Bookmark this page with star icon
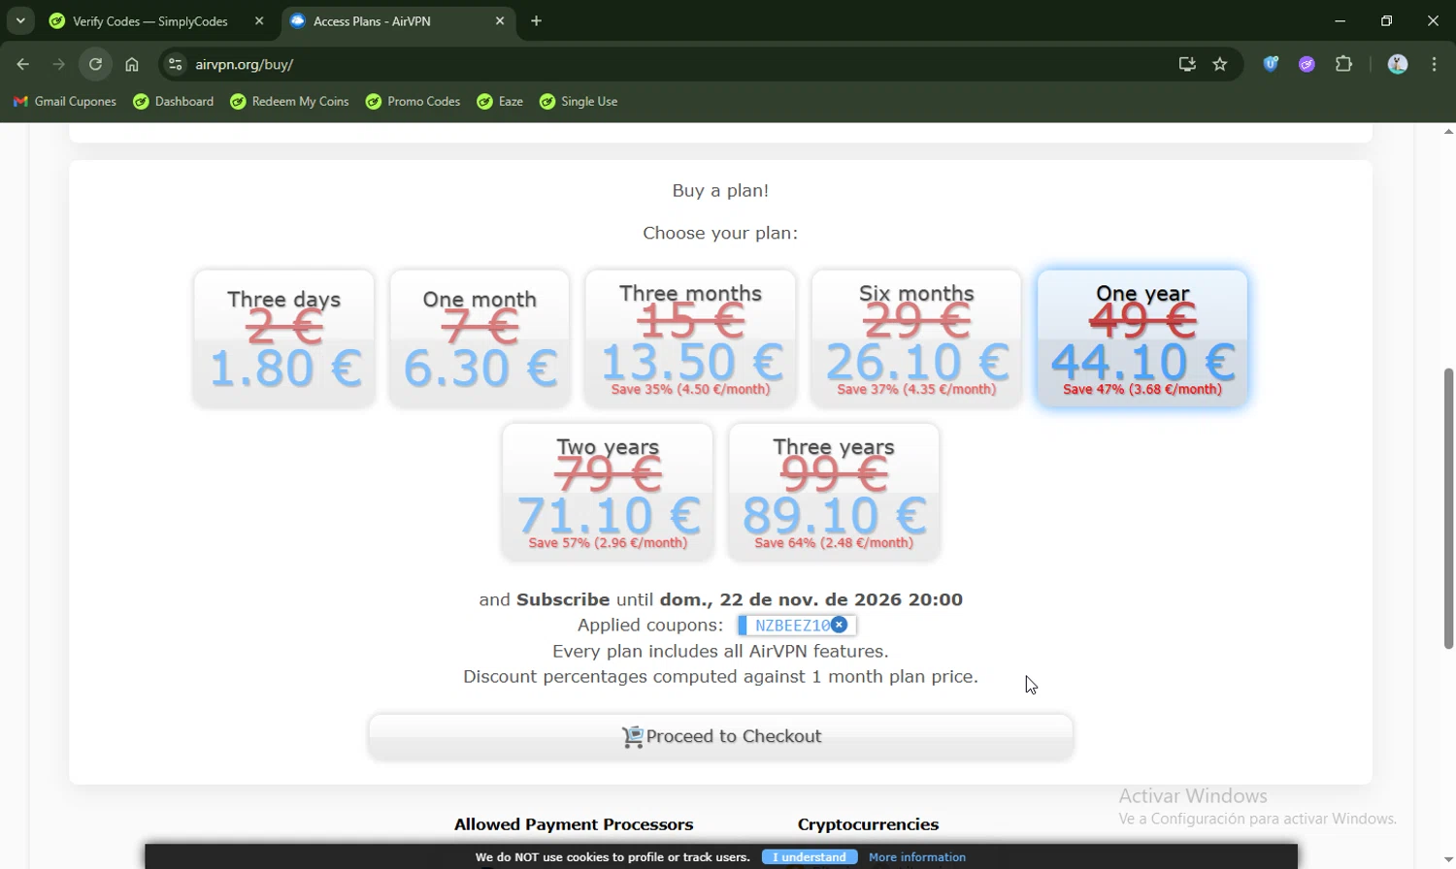The height and width of the screenshot is (869, 1456). coord(1220,64)
